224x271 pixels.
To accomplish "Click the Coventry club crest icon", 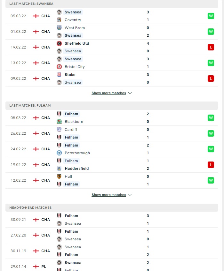I will (59, 20).
